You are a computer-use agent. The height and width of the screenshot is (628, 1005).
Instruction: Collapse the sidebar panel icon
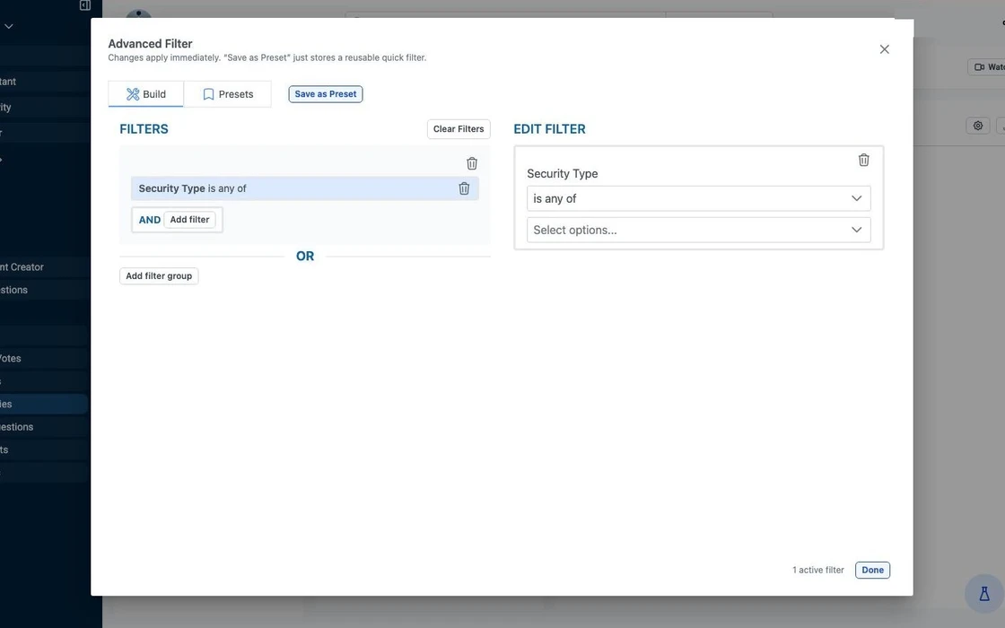tap(84, 5)
